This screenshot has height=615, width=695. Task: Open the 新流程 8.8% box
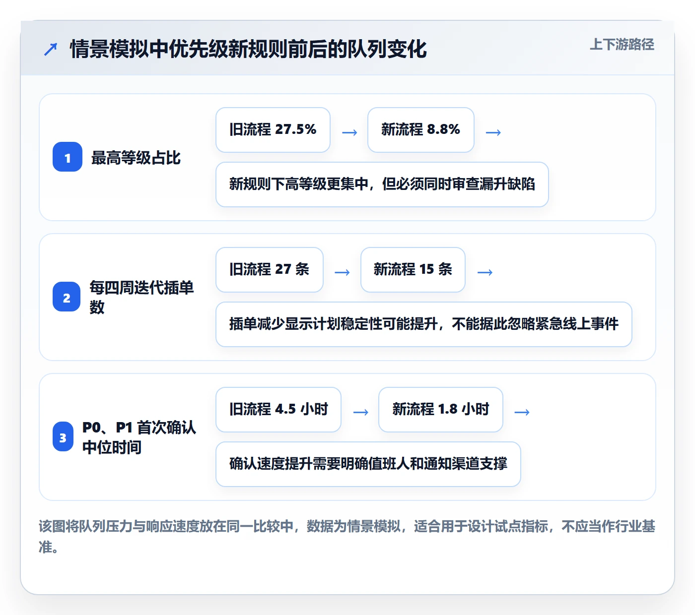pyautogui.click(x=421, y=130)
